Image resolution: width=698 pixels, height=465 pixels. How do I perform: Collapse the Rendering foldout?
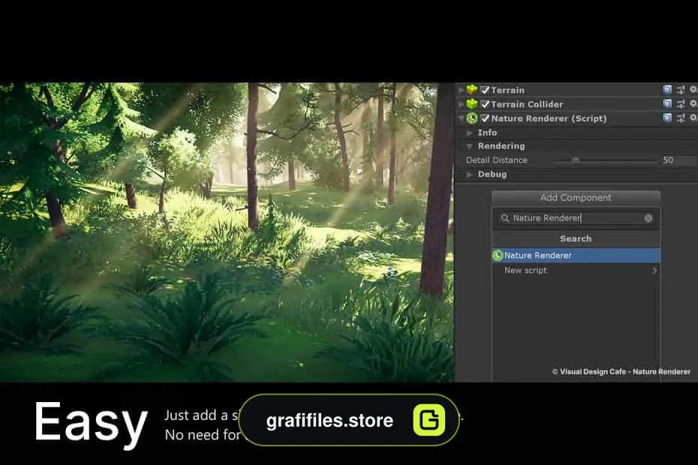tap(469, 146)
